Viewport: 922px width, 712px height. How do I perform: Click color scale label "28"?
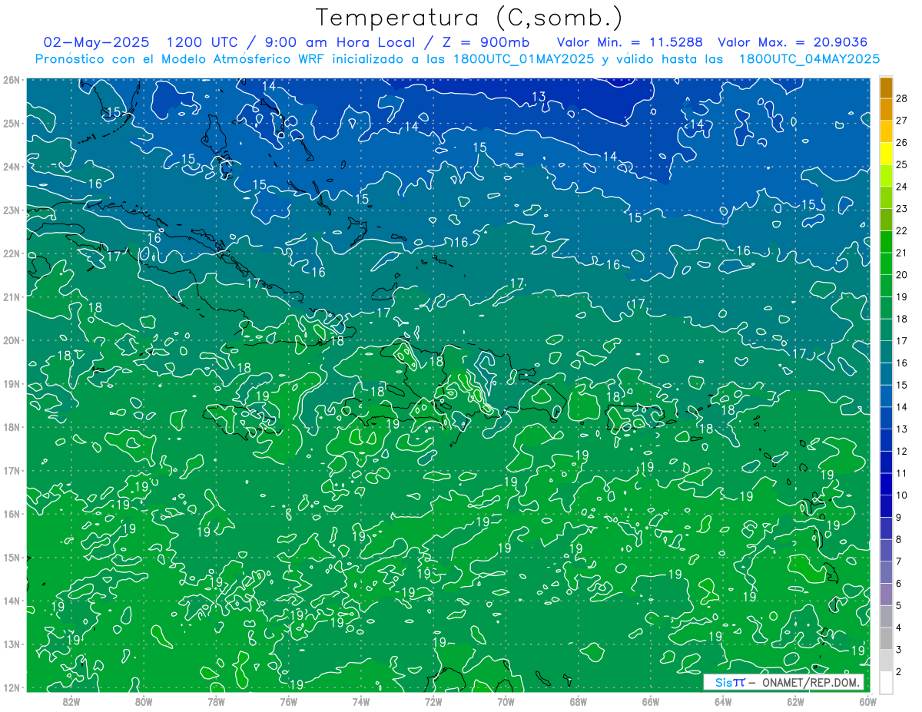tap(902, 98)
